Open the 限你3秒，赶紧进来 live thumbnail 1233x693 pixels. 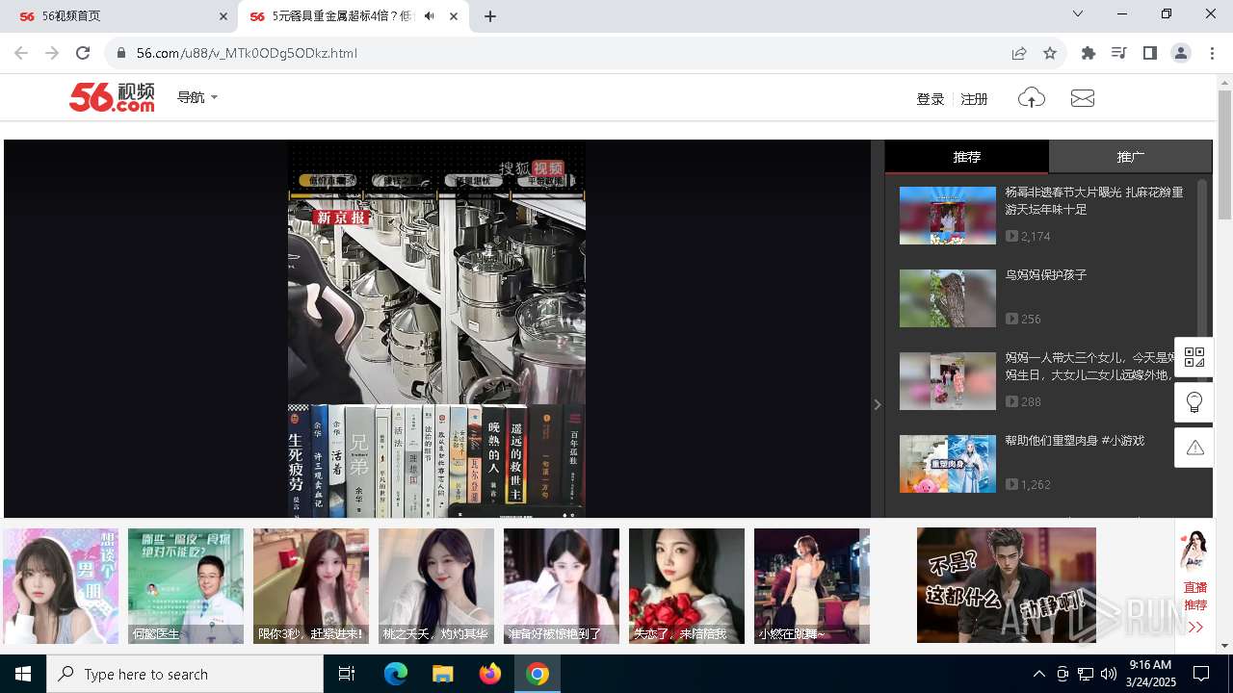(311, 586)
